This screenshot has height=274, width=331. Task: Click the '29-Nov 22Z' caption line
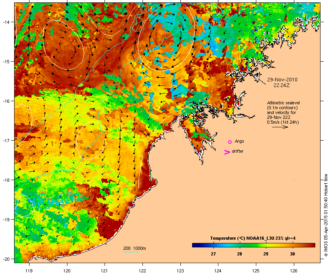click(x=279, y=117)
